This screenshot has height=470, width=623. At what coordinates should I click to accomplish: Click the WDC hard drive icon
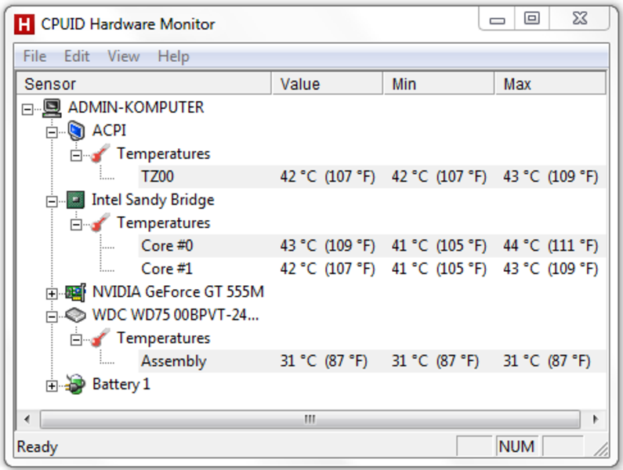click(x=75, y=316)
